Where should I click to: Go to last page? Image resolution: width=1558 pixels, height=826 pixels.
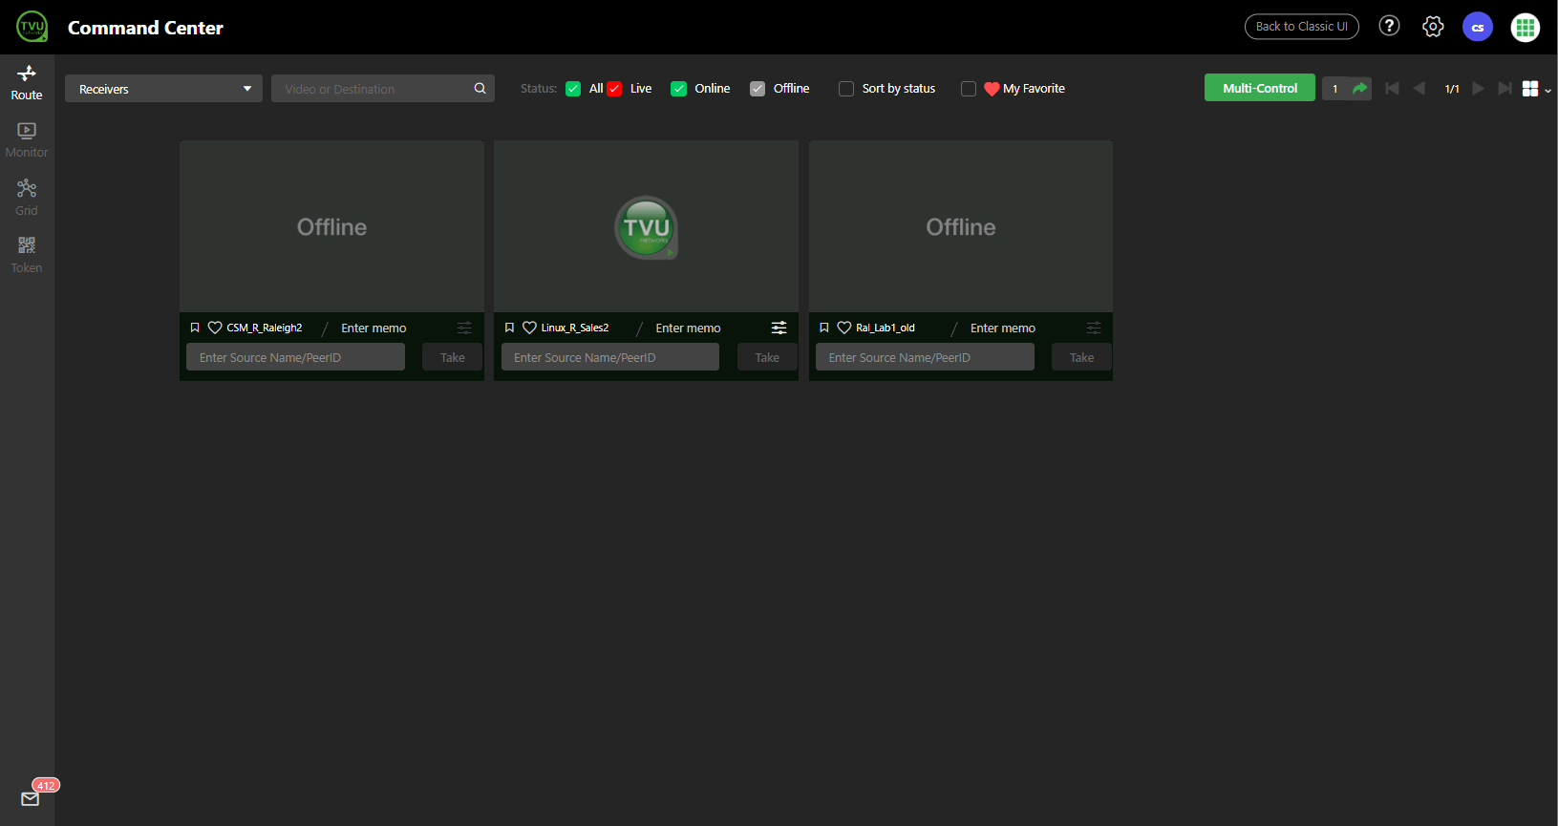1505,89
